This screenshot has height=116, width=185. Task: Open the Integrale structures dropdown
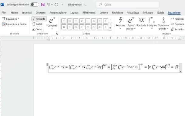[x=152, y=23]
